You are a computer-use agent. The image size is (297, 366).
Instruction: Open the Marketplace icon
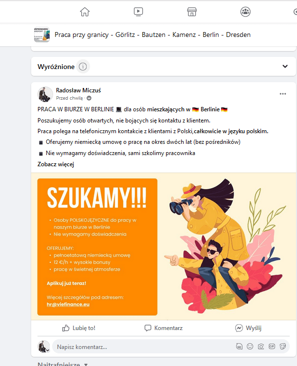[192, 12]
